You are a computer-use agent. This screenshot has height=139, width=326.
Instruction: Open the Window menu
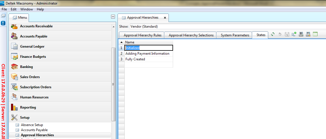click(x=26, y=9)
